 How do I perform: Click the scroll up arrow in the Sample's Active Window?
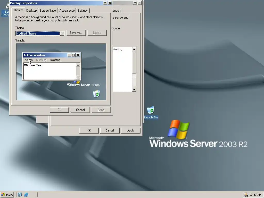click(78, 65)
